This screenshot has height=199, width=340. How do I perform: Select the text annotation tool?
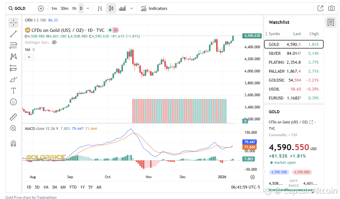click(x=14, y=90)
